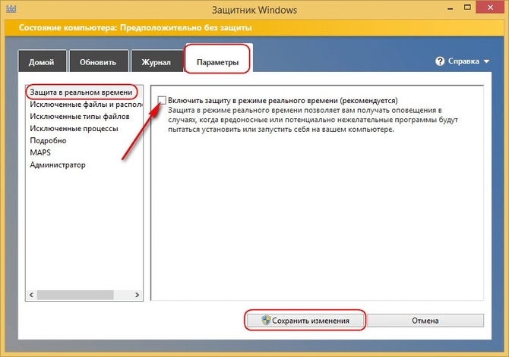Viewport: 509px width, 357px height.
Task: Click the Справка help link text
Action: [463, 61]
